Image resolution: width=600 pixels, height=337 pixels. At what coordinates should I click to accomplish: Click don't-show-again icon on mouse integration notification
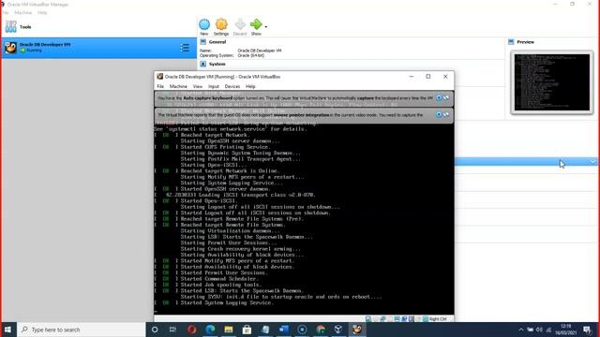pyautogui.click(x=446, y=114)
